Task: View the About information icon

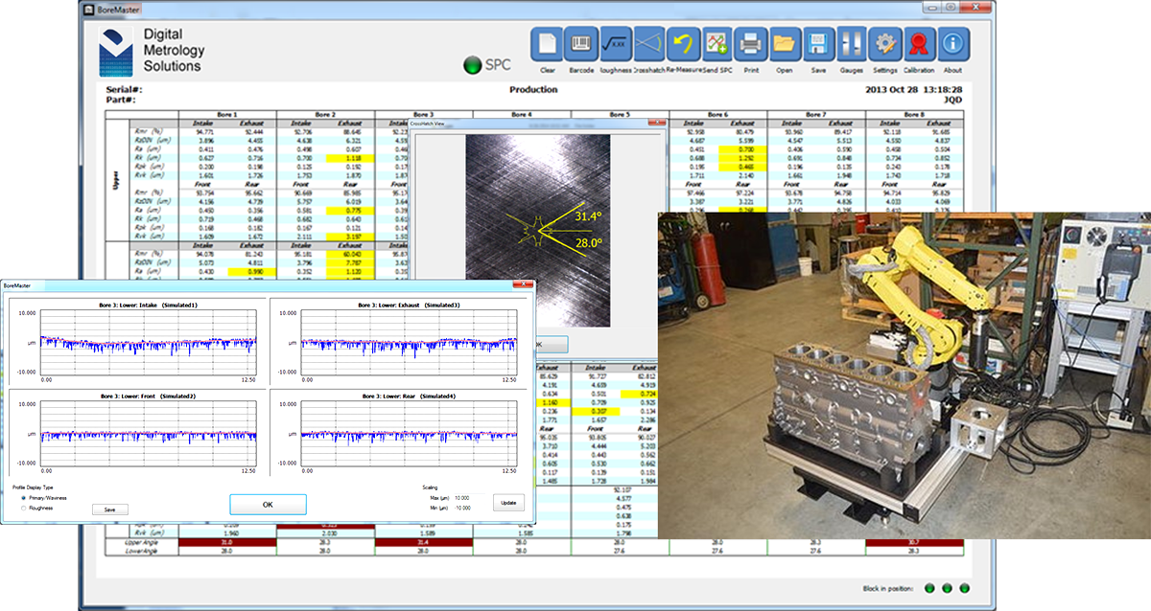Action: click(x=951, y=44)
